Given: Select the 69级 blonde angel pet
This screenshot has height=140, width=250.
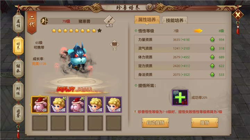Looking at the screenshot, I should click(95, 105).
